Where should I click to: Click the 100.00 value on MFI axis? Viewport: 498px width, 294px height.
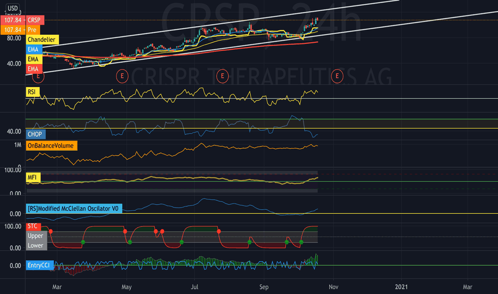13,170
